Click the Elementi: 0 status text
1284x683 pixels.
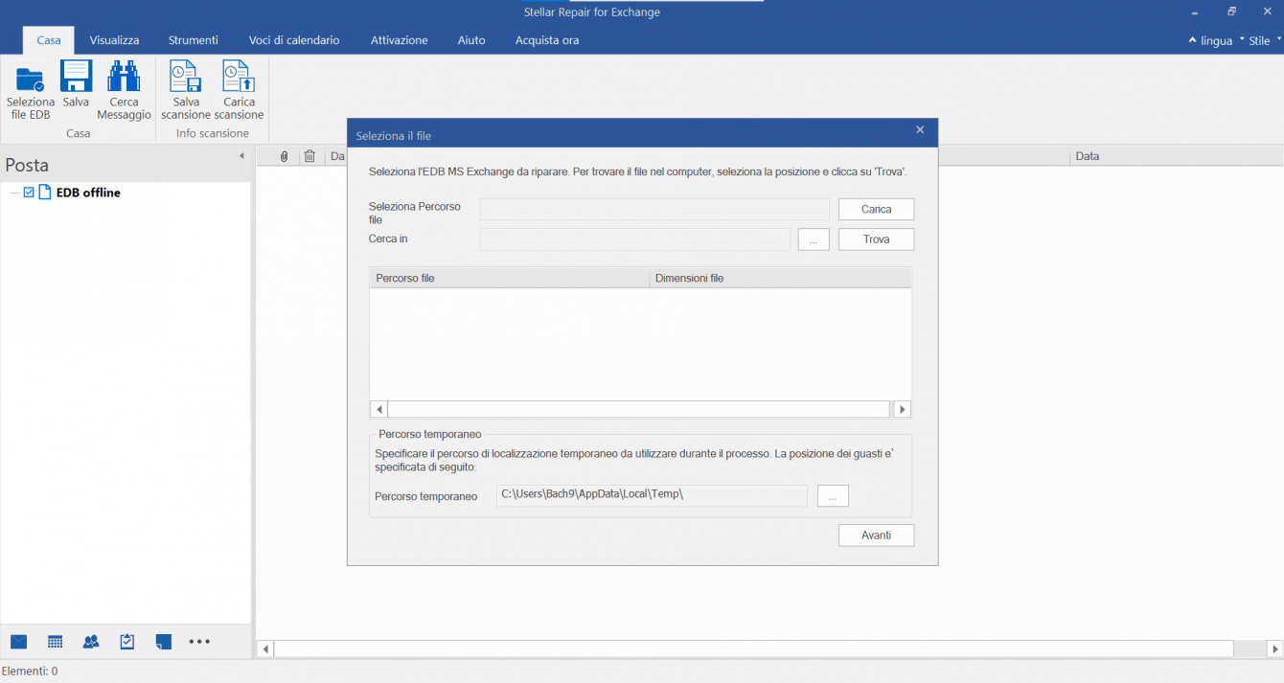[x=30, y=672]
